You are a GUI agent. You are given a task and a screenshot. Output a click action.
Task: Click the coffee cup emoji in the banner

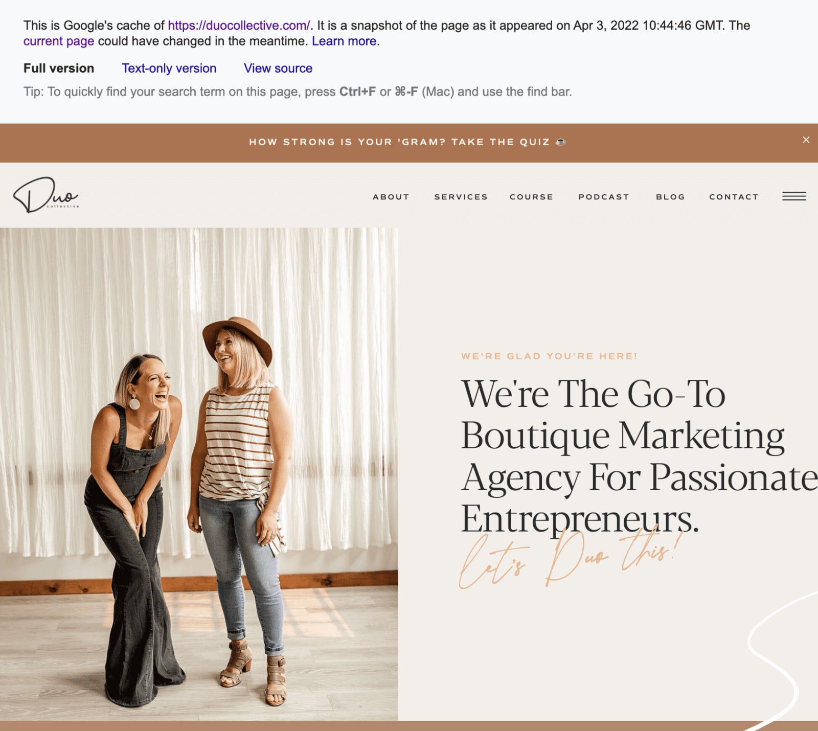561,142
